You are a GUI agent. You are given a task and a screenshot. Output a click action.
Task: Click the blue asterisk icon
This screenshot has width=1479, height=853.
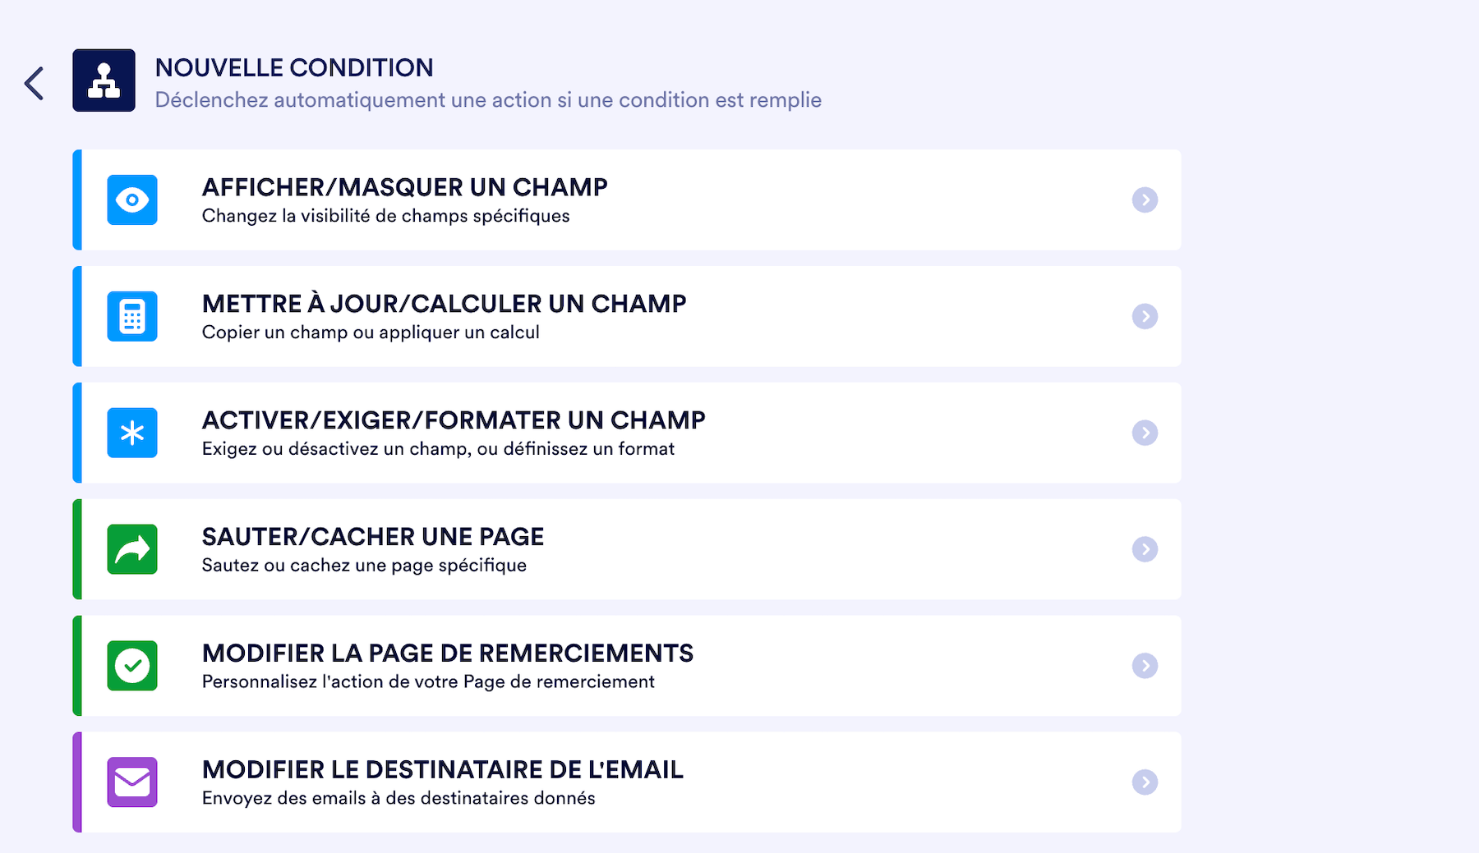(x=132, y=433)
